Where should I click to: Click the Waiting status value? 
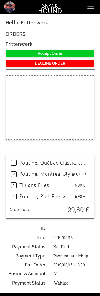pyautogui.click(x=61, y=283)
